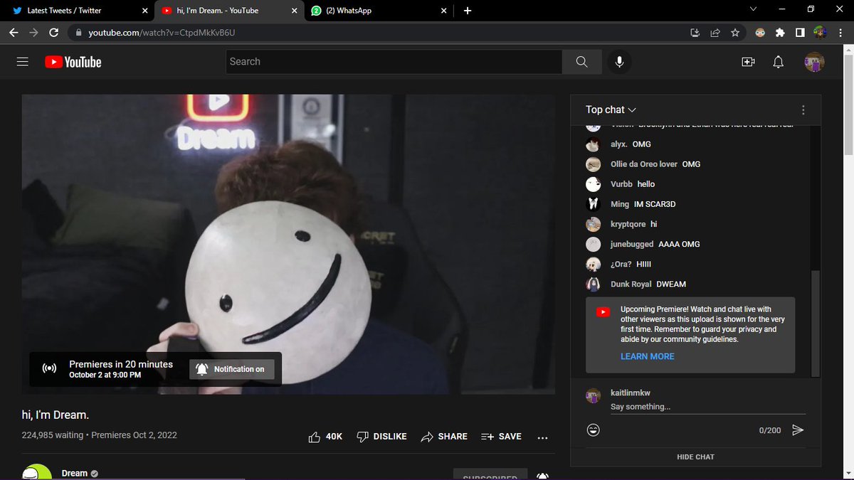Open Chrome tab search chevron
Screen dimensions: 854x480
click(754, 9)
